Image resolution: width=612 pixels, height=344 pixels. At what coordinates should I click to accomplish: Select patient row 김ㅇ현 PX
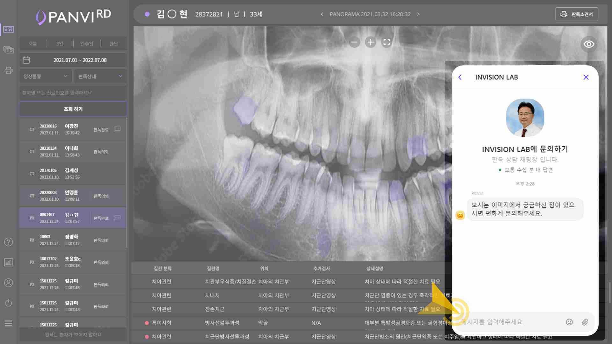point(73,218)
